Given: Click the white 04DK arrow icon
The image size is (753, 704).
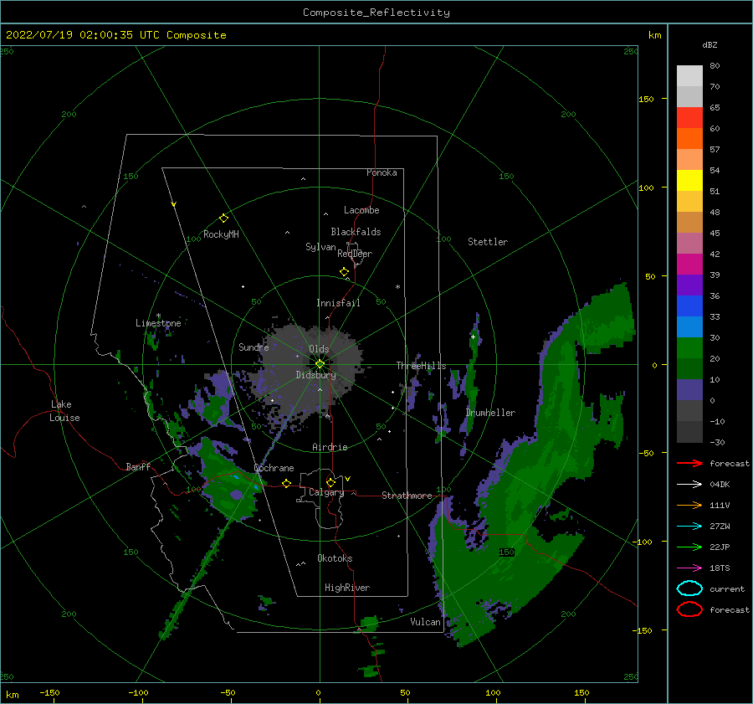Looking at the screenshot, I should (689, 485).
